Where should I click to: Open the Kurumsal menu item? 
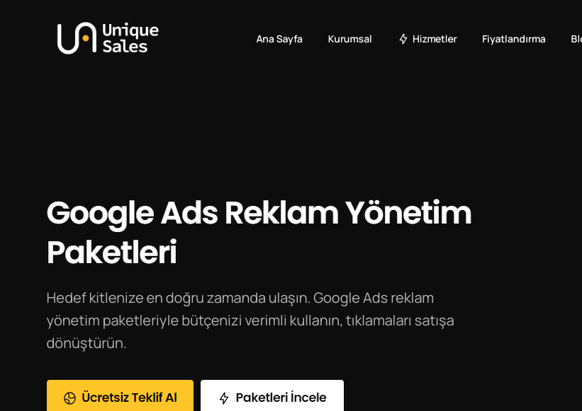click(x=349, y=39)
